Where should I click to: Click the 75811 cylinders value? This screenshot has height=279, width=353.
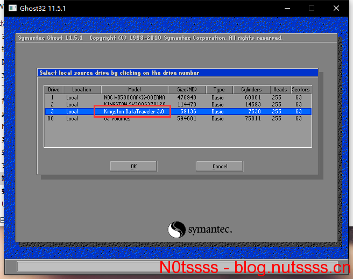(x=253, y=118)
